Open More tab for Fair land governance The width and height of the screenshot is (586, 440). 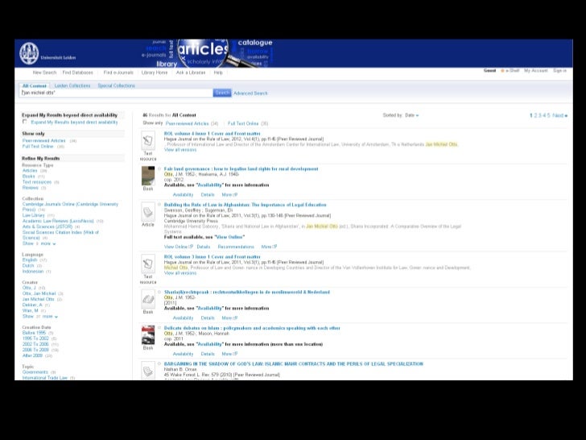(x=229, y=194)
